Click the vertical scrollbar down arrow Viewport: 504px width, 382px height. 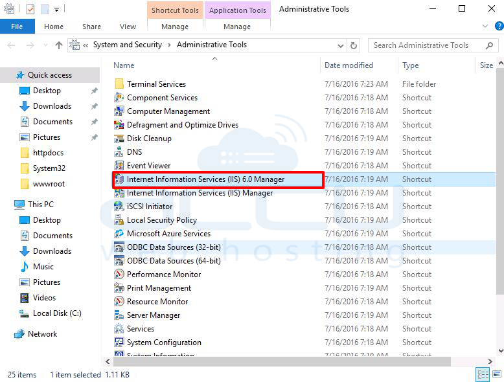(501, 350)
